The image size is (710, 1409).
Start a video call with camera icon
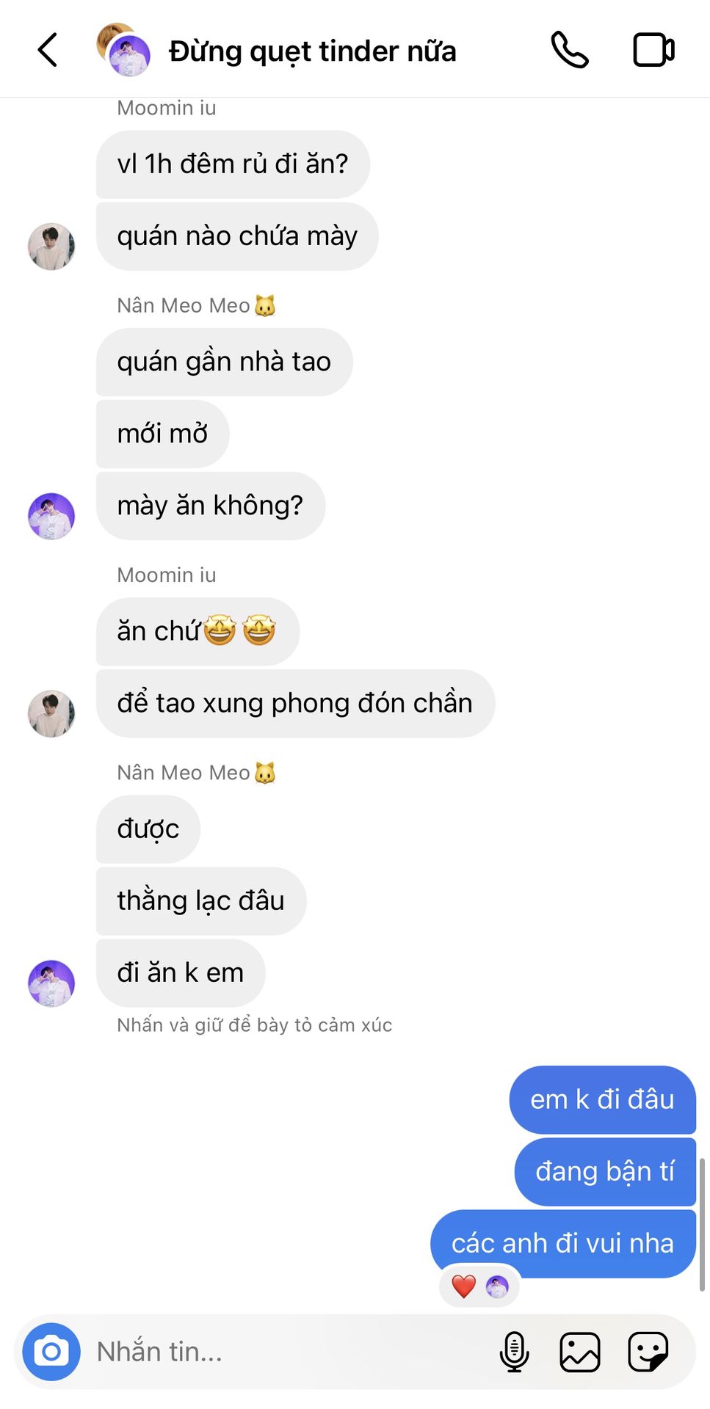[653, 50]
